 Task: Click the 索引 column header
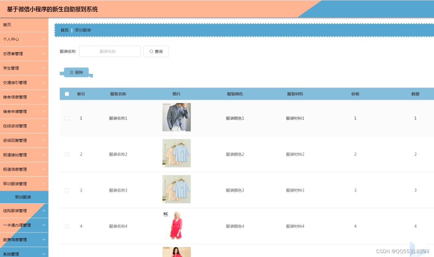81,94
